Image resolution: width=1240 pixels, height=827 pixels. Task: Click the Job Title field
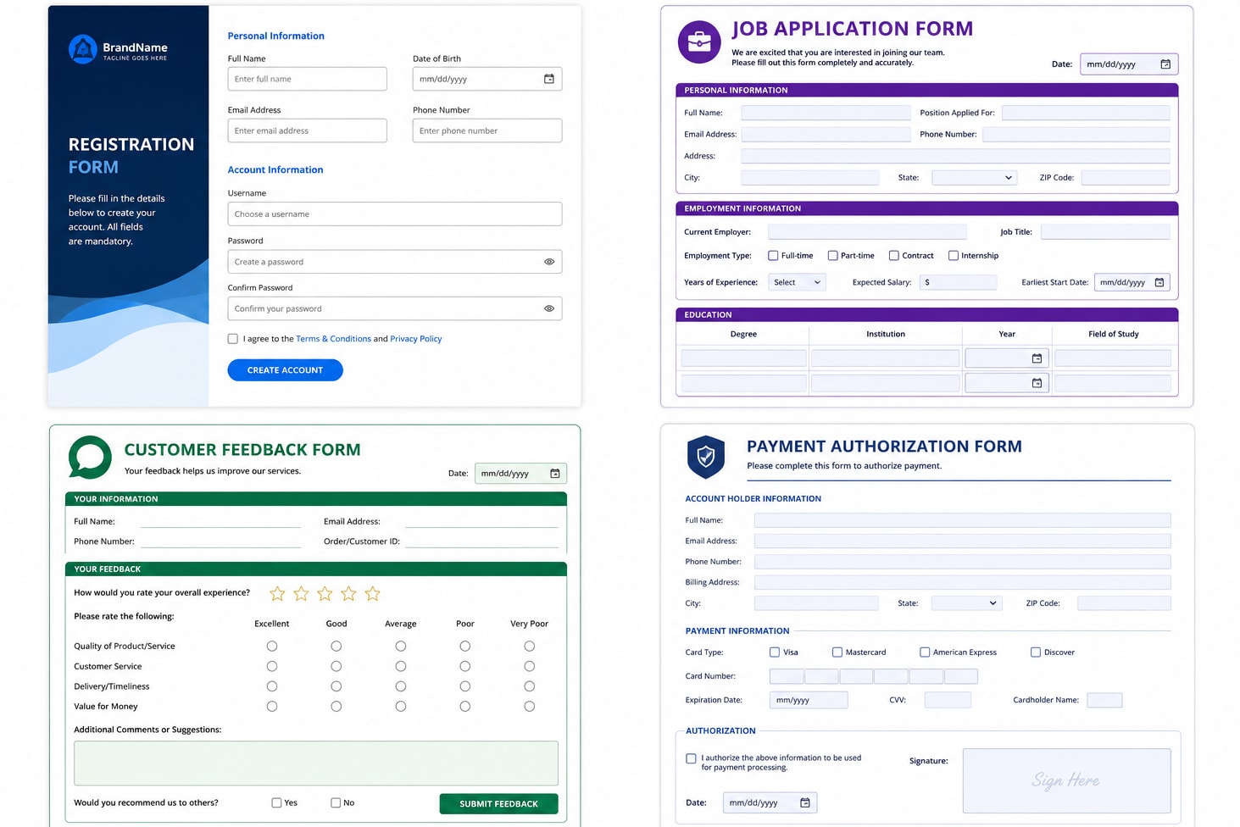pyautogui.click(x=1105, y=232)
